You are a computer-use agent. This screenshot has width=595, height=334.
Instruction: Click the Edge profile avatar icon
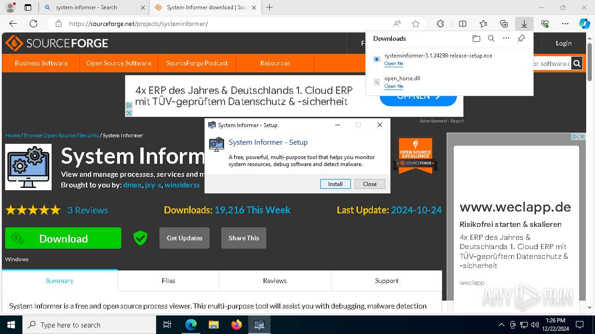pos(10,7)
